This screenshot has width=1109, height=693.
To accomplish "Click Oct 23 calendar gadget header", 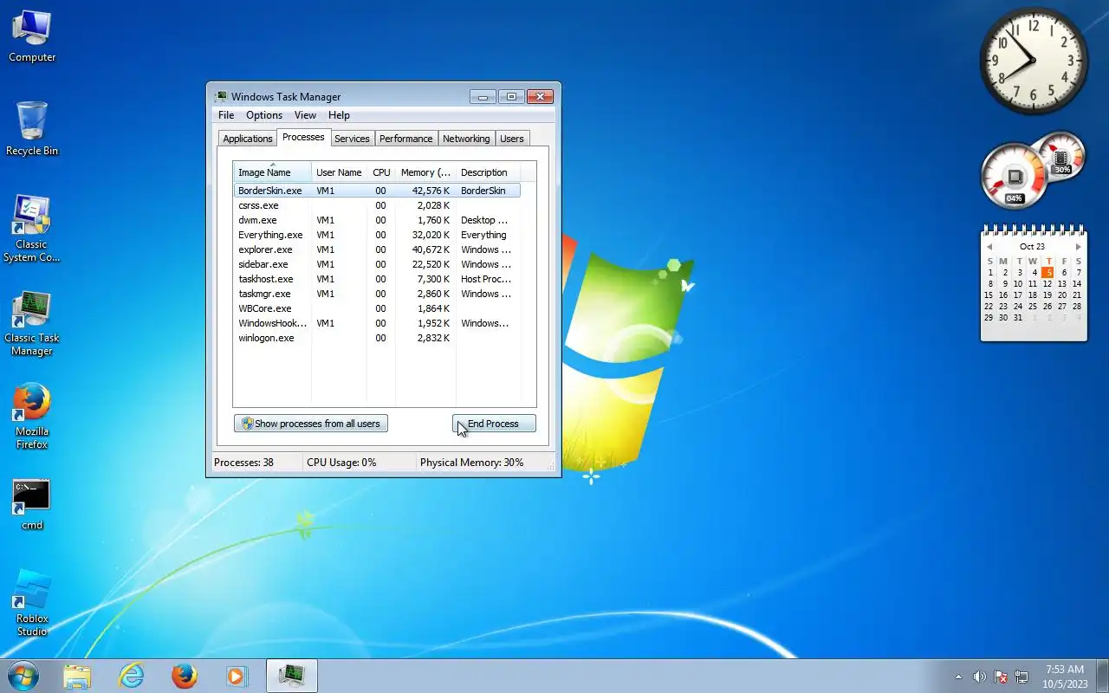I will [x=1033, y=247].
